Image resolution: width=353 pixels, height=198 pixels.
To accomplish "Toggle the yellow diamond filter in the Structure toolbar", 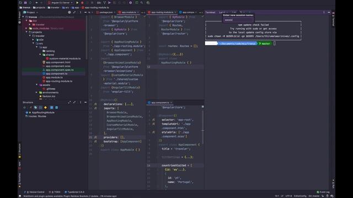I will click(45, 108).
